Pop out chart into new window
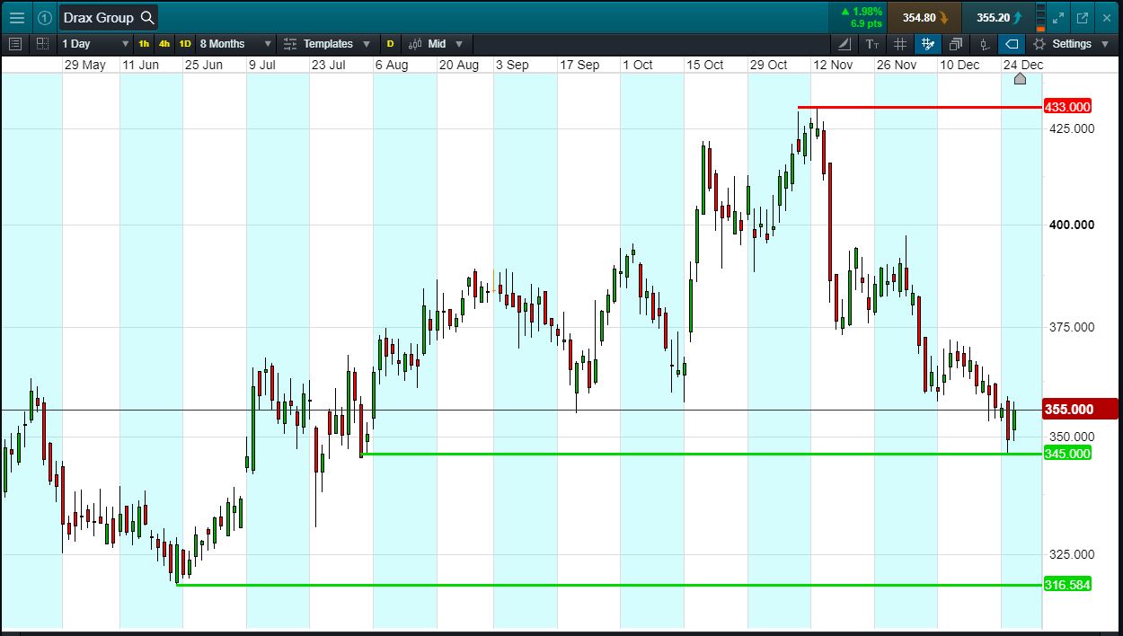Viewport: 1123px width, 636px height. pyautogui.click(x=1083, y=17)
